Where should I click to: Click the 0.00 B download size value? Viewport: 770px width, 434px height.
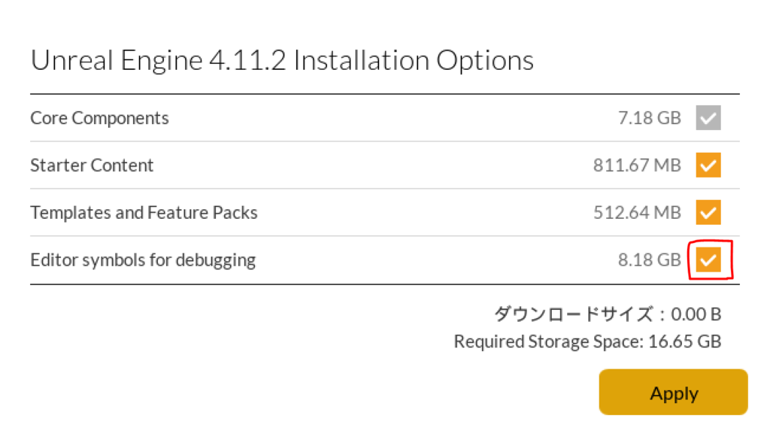click(x=696, y=314)
